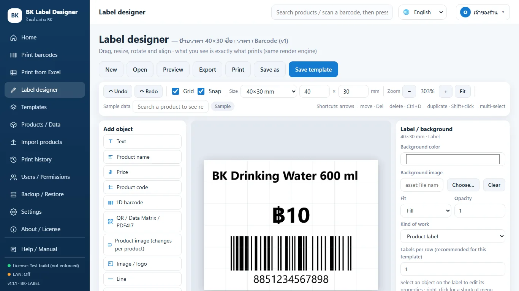Click the Product image picture icon
The width and height of the screenshot is (519, 291).
pos(110,245)
